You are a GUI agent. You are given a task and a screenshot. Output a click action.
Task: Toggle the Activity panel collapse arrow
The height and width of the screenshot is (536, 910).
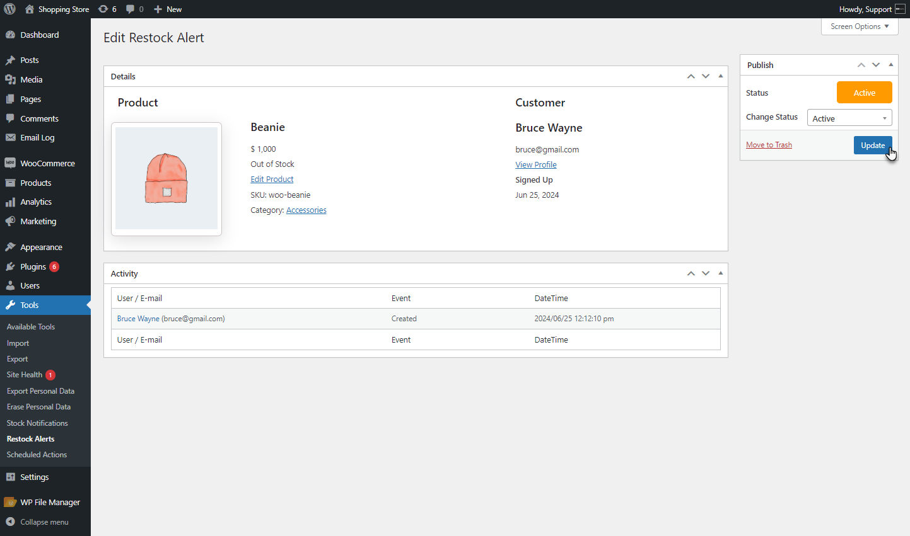click(720, 273)
